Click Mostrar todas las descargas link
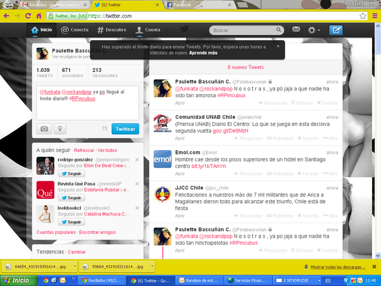 pyautogui.click(x=338, y=267)
